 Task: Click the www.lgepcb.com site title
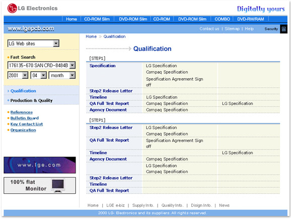pyautogui.click(x=31, y=29)
